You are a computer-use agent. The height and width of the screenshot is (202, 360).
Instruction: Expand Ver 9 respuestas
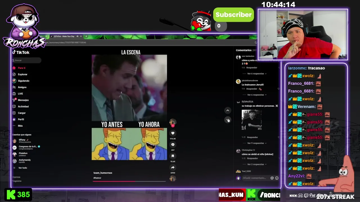point(257,143)
